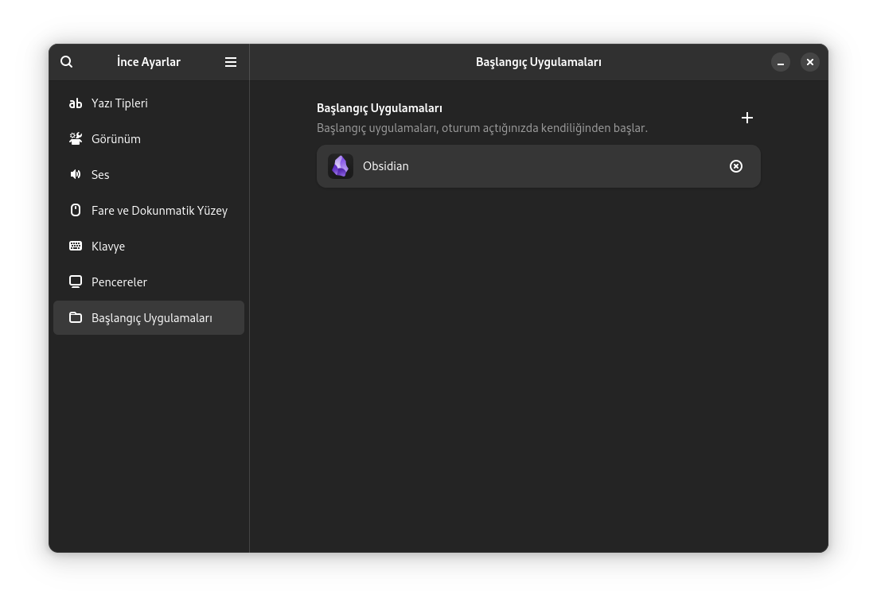877x606 pixels.
Task: Open Ses settings via speaker icon
Action: pyautogui.click(x=76, y=174)
